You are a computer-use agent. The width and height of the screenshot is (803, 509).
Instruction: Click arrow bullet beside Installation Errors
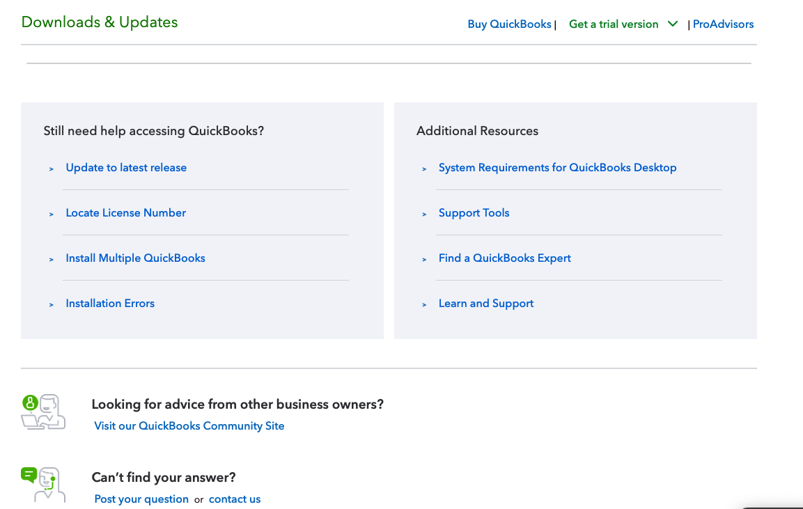[52, 304]
